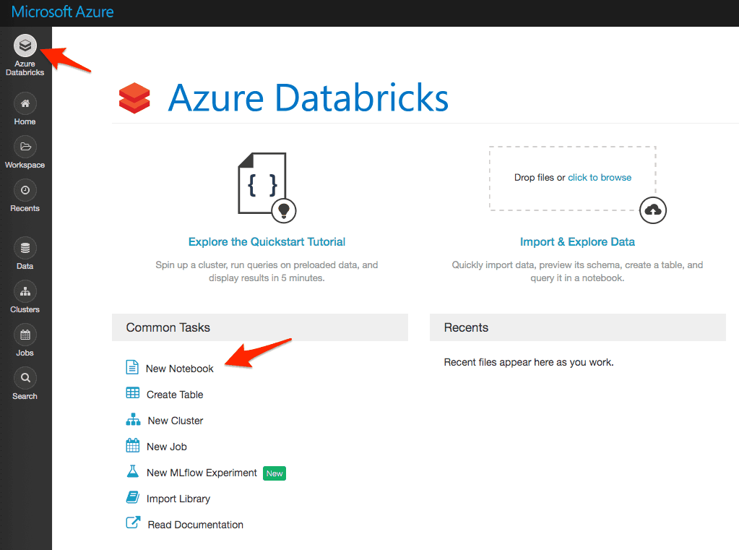Open the Workspace panel from the sidebar
Viewport: 739px width, 550px height.
click(x=25, y=148)
